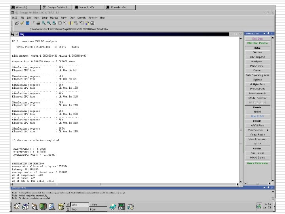The height and width of the screenshot is (214, 285).
Task: Expand the View Waves submenu arrow
Action: (268, 130)
